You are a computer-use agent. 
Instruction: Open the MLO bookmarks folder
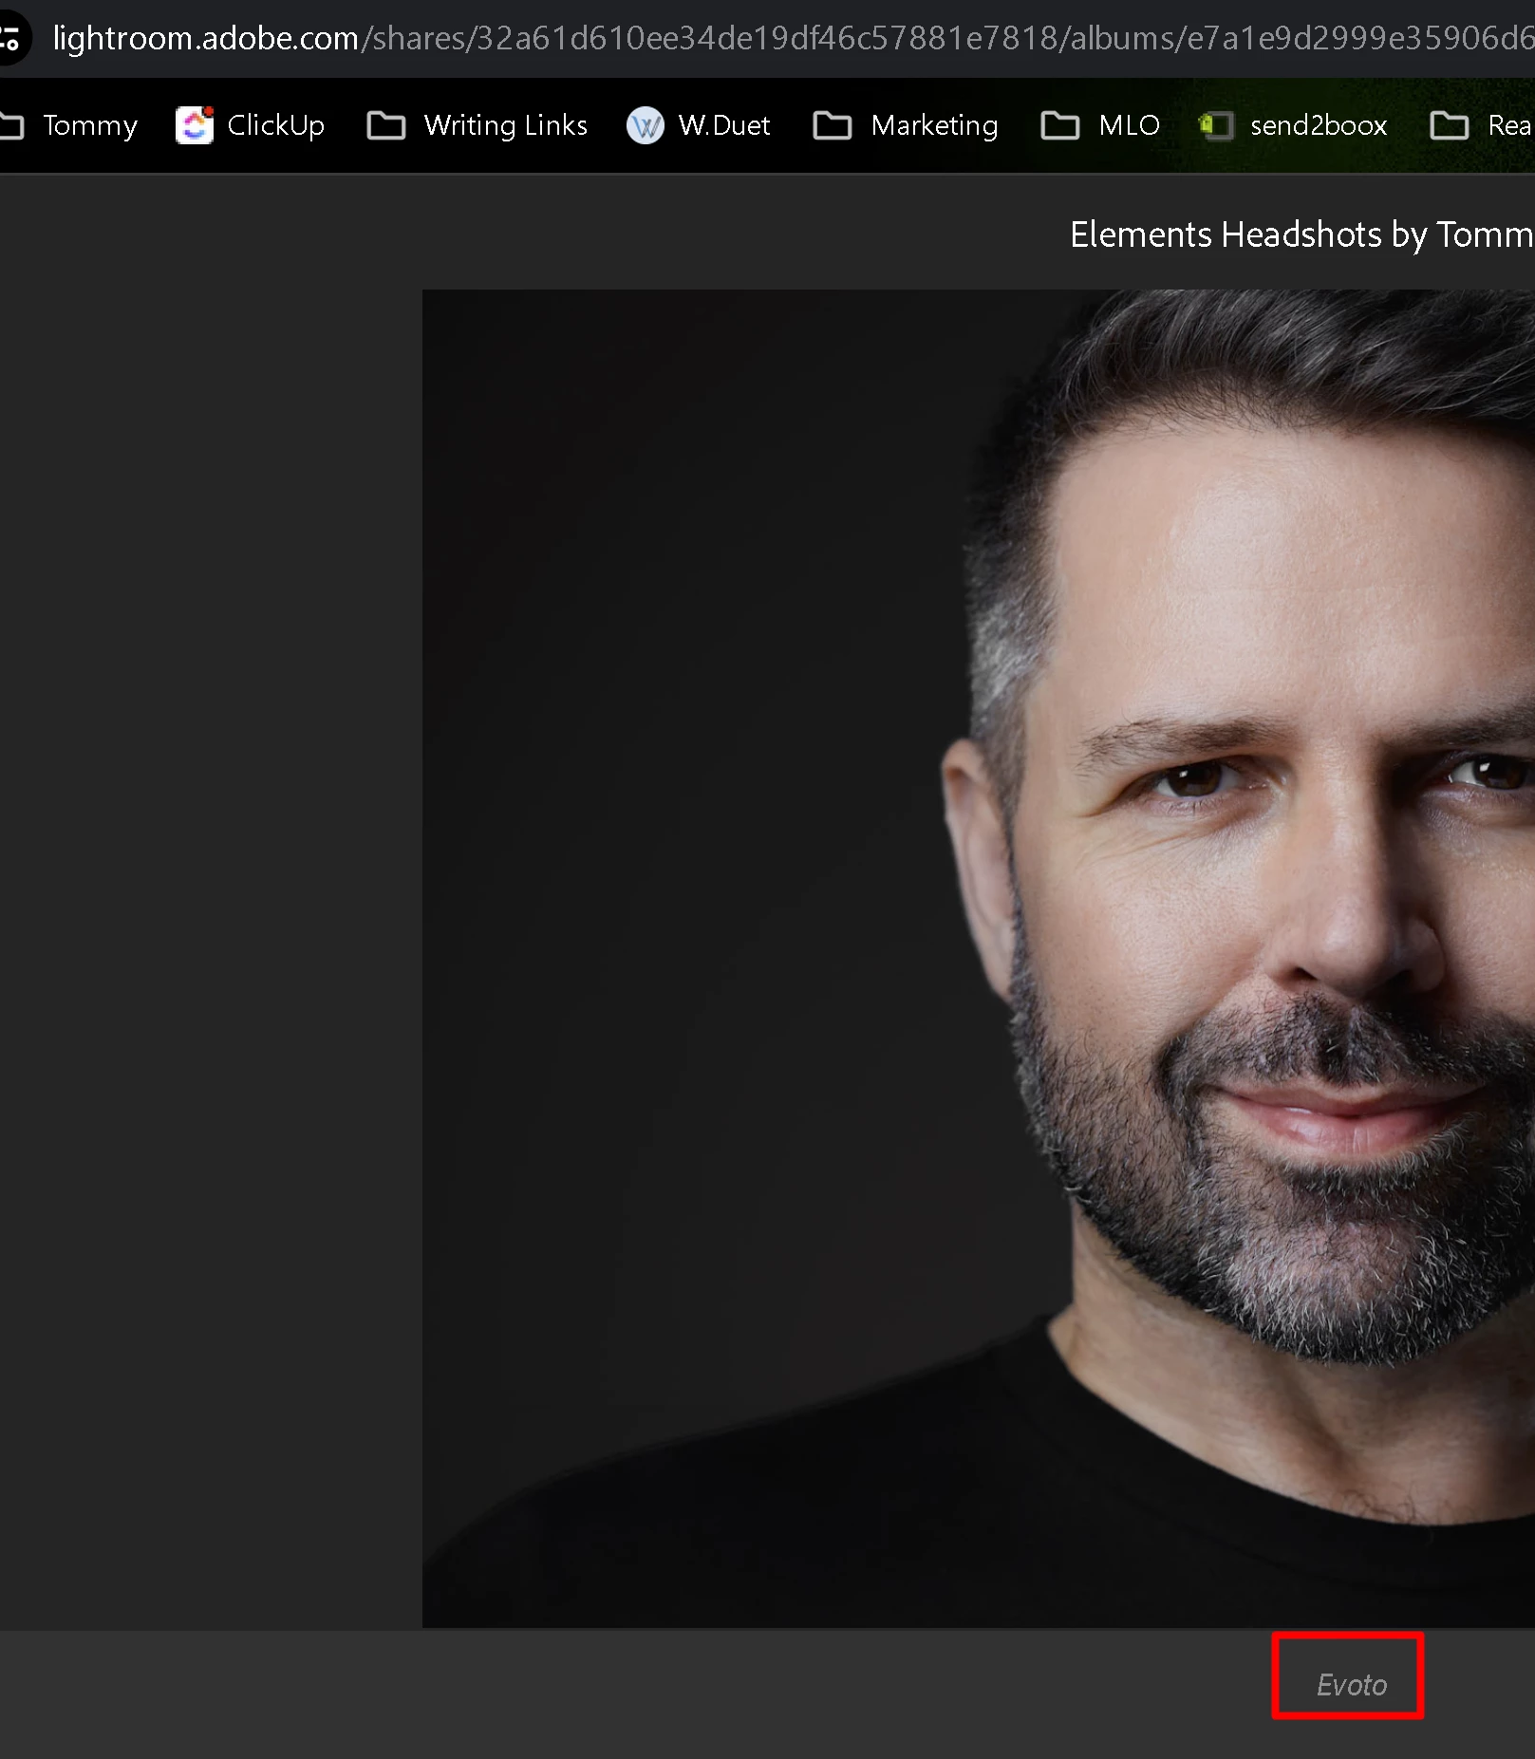point(1100,125)
